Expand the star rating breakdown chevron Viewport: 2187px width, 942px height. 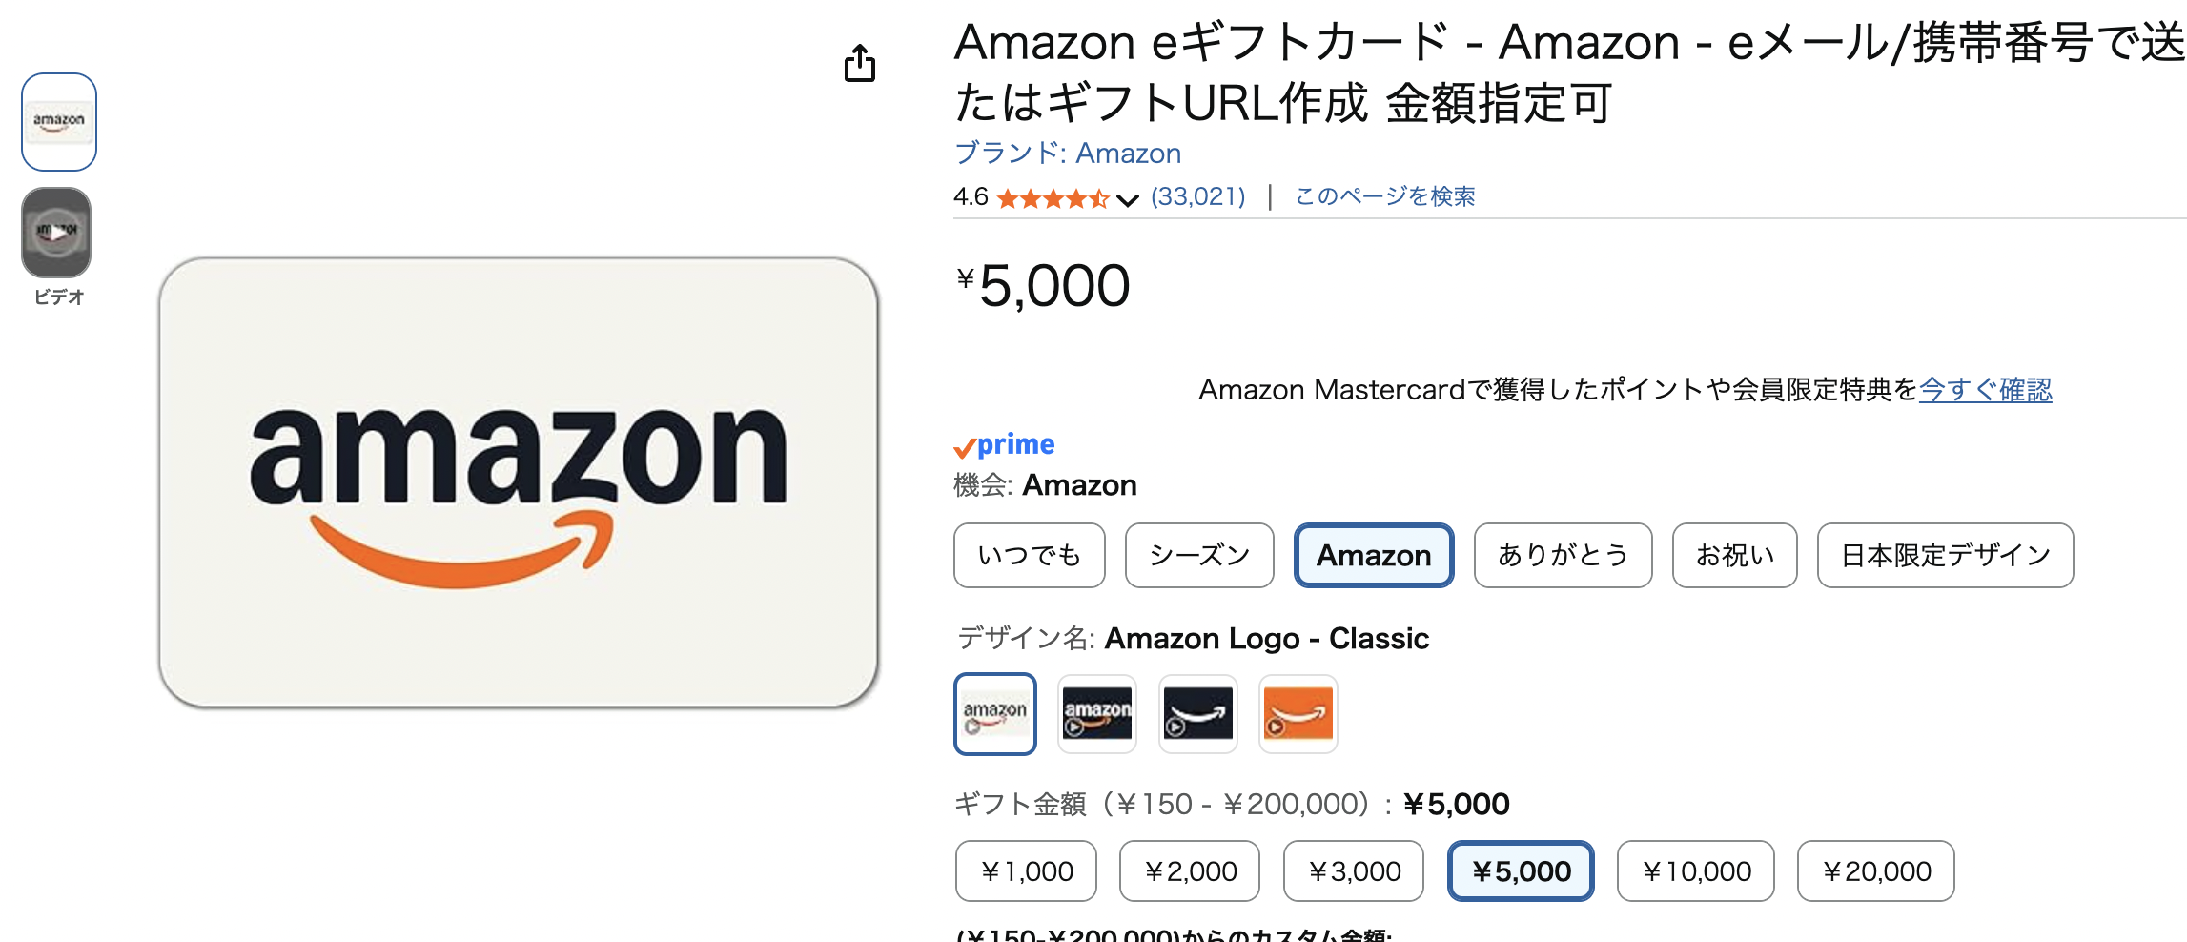coord(1126,198)
